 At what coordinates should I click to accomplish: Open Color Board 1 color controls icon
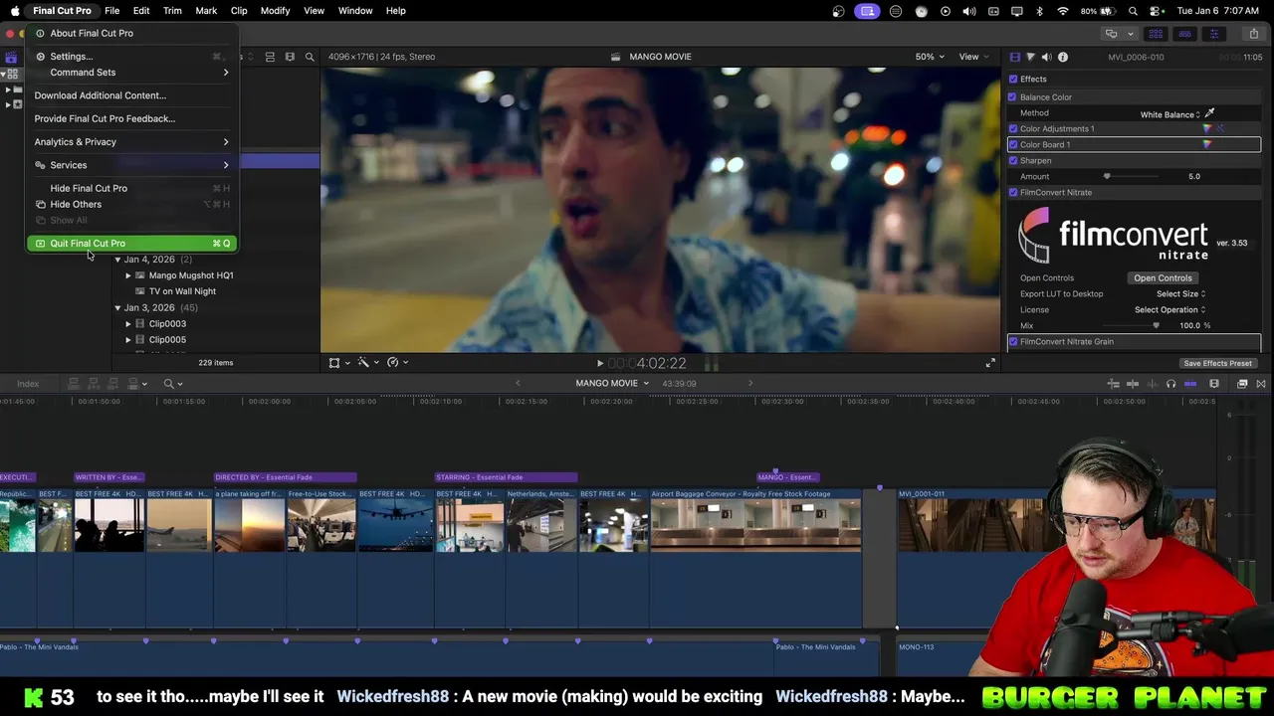coord(1207,144)
